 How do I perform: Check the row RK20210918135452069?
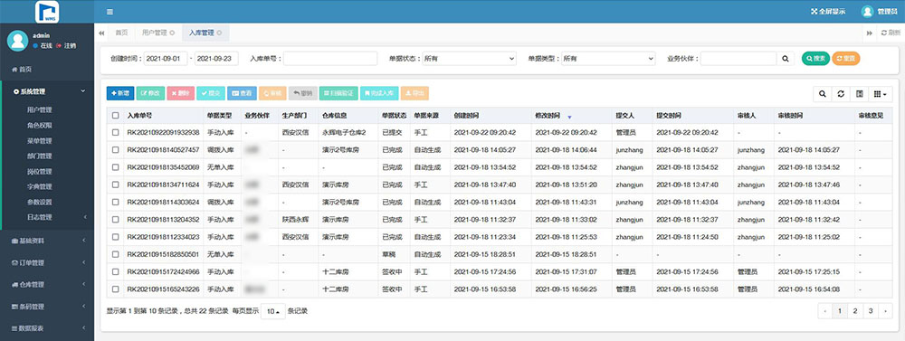(116, 167)
